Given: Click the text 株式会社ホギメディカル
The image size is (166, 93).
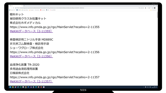Looking at the screenshot, I should tap(25, 23).
